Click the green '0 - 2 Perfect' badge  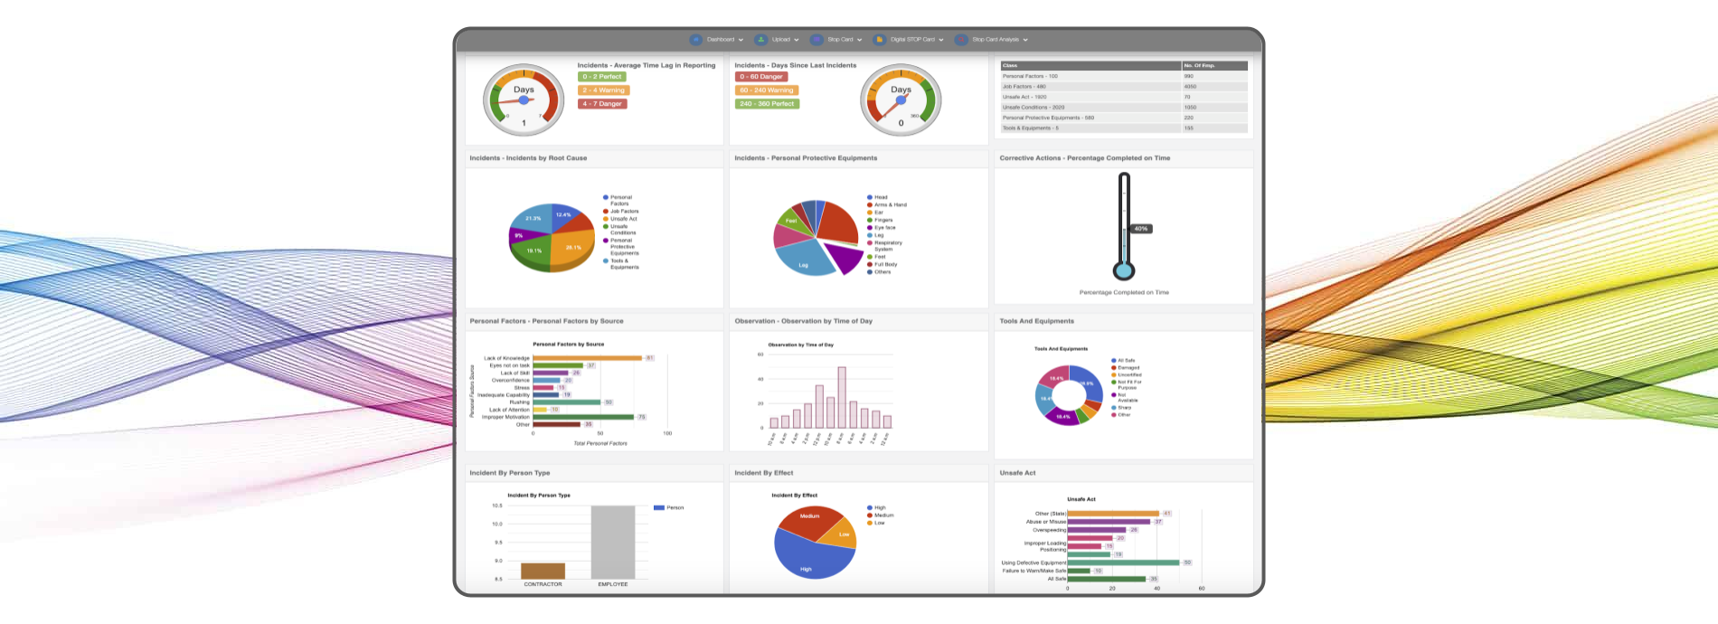coord(601,77)
